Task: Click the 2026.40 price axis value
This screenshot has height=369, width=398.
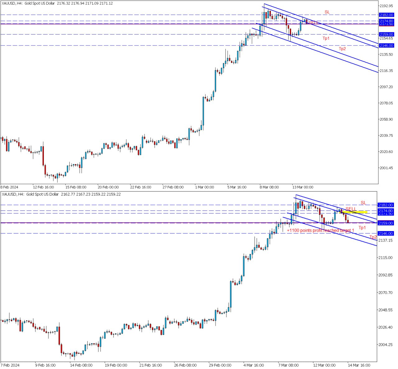Action: click(x=386, y=327)
